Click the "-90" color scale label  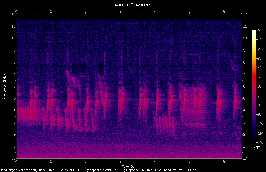pyautogui.click(x=259, y=115)
